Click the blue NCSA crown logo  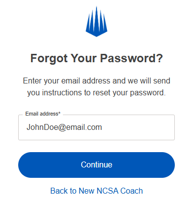[x=97, y=21]
